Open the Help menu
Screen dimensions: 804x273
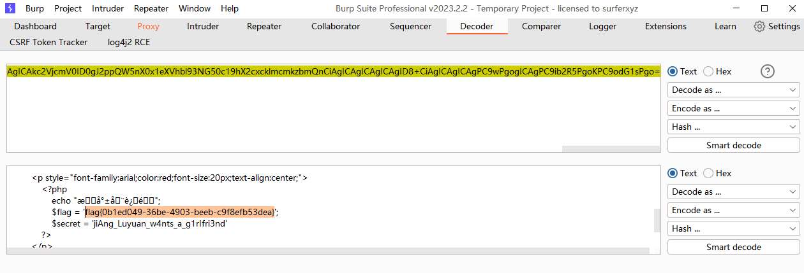[230, 8]
